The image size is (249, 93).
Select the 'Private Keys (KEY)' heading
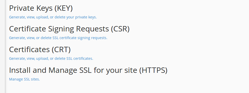pos(41,8)
